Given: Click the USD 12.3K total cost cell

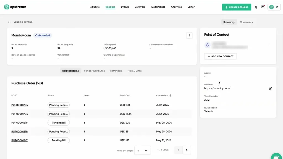Looking at the screenshot, I should 126,114.
